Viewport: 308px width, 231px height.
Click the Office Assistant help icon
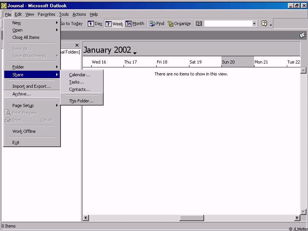(x=264, y=23)
